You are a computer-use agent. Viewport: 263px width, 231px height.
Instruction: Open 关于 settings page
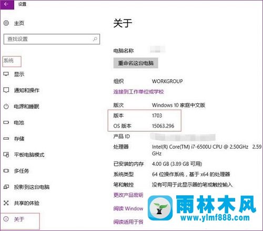point(19,219)
